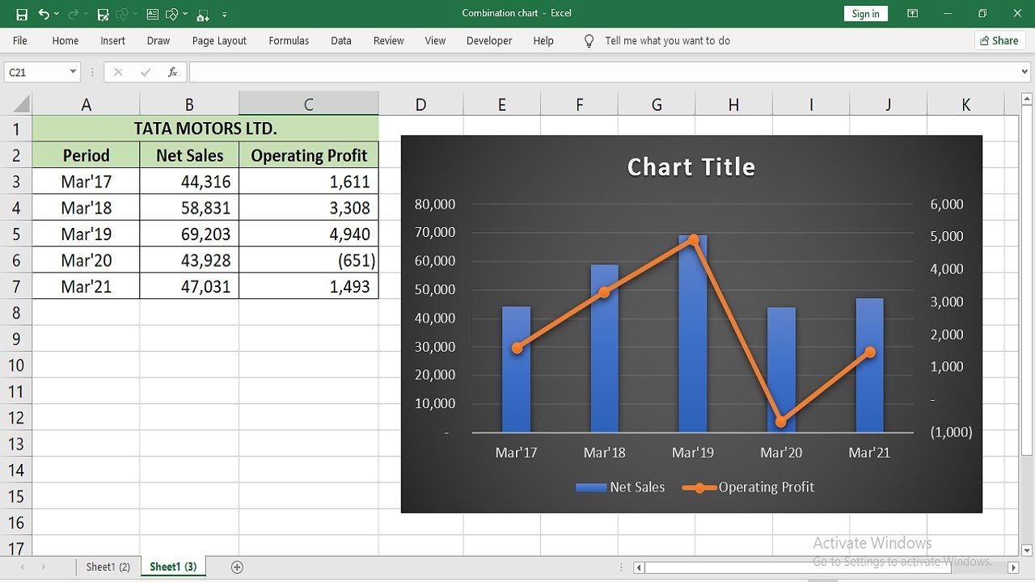The width and height of the screenshot is (1035, 582).
Task: Open the Form icon in quick access toolbar
Action: 154,15
